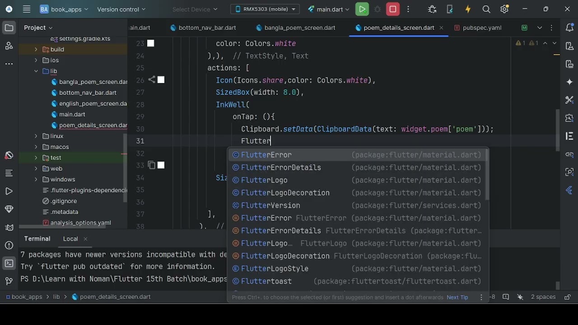Click the lib breadcrumb in status bar
The image size is (578, 325).
click(56, 297)
